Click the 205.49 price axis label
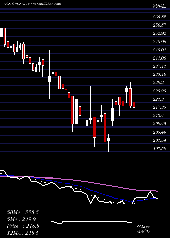The width and height of the screenshot is (170, 238). (159, 132)
